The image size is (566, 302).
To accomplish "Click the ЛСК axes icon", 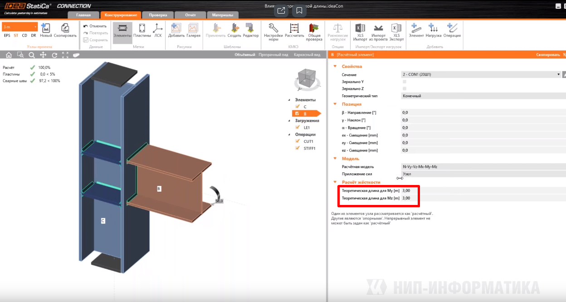I will coord(158,30).
